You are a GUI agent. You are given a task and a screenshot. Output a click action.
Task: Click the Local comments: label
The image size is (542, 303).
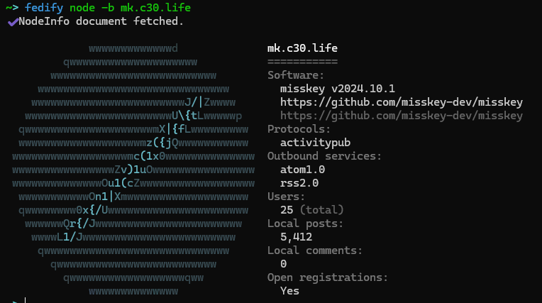315,250
